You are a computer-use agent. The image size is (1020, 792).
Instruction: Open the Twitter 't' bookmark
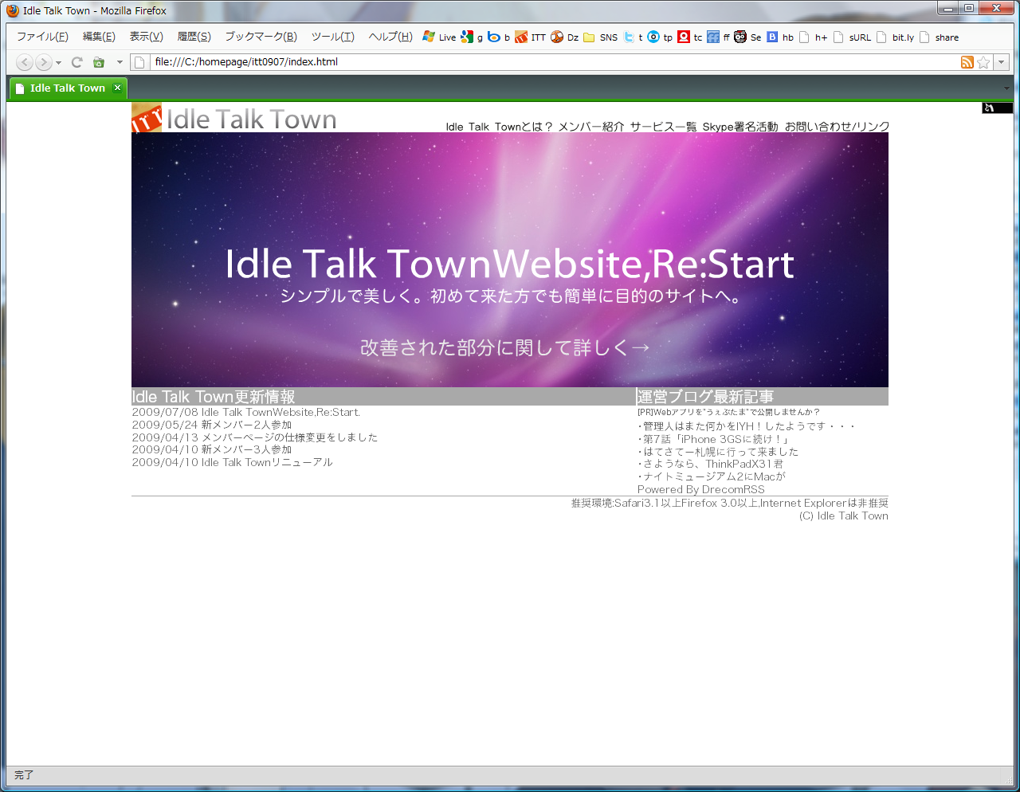633,37
